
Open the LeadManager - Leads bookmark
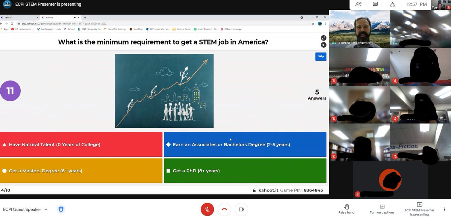[x=49, y=29]
